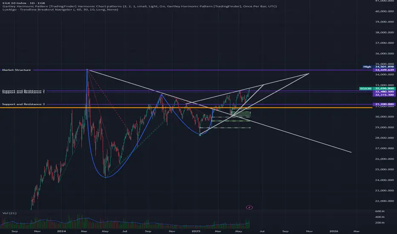The image size is (397, 234).
Task: Click the 36,000.000 price axis tick
Action: point(384,54)
